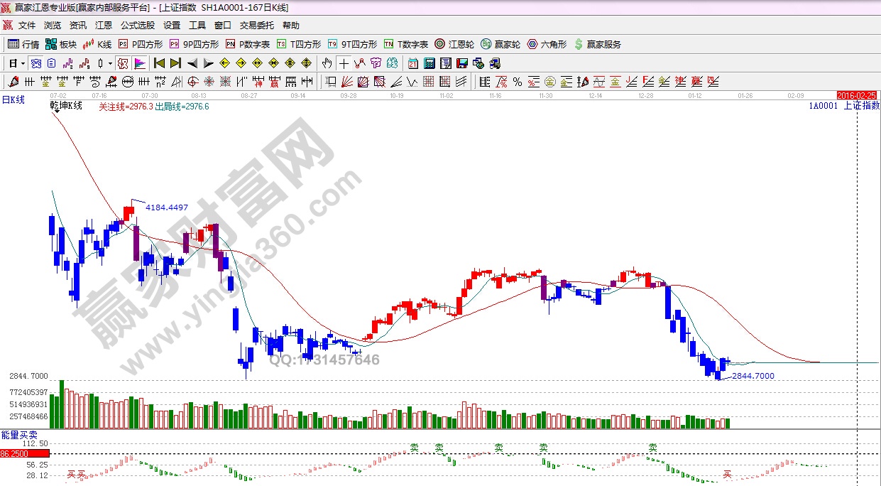Open the 江恩 menu
The image size is (881, 486).
click(x=104, y=26)
